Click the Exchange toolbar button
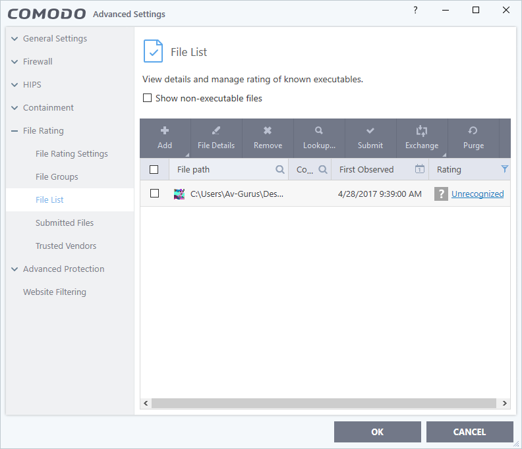 coord(422,138)
